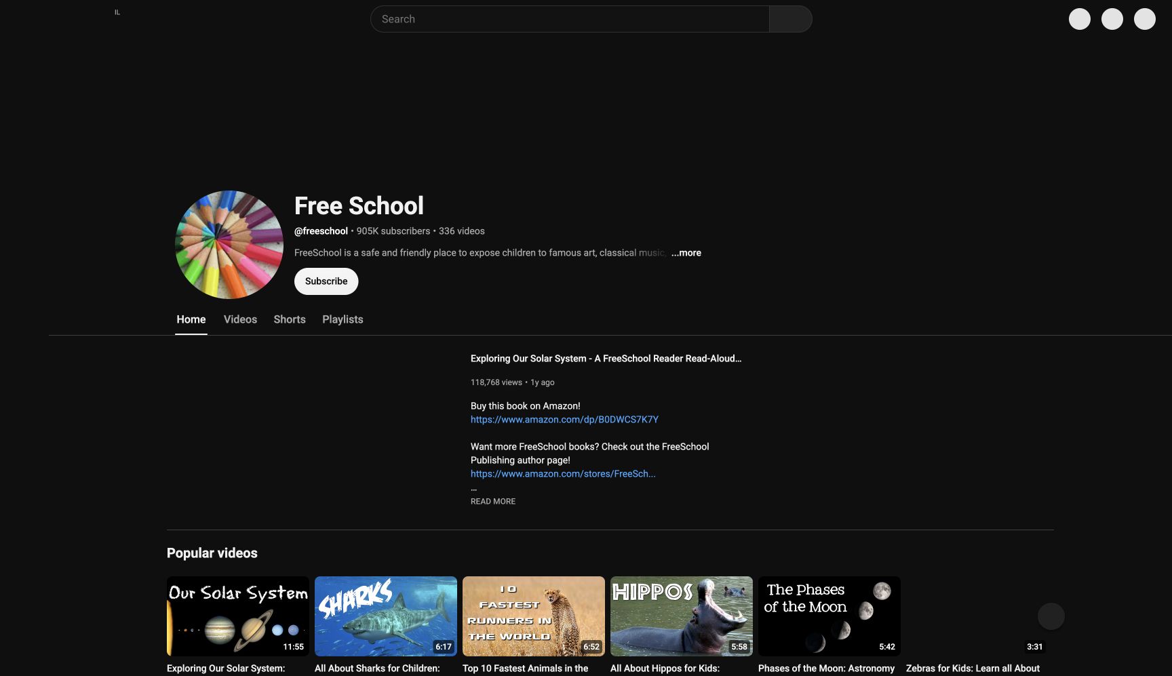Select the Home tab
This screenshot has height=676, width=1172.
pos(191,319)
